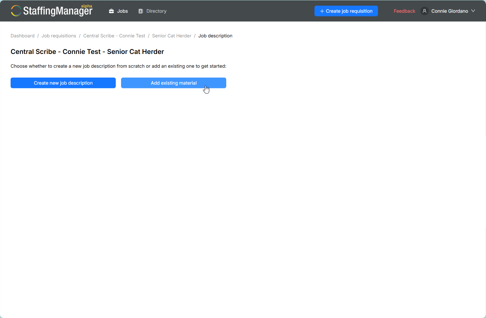The width and height of the screenshot is (486, 318).
Task: Open the Directory menu item
Action: click(x=152, y=11)
